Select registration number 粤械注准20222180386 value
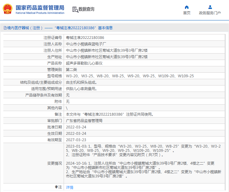Image resolution: width=229 pixels, height=192 pixels. click(x=85, y=38)
